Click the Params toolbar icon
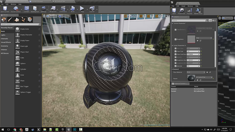The height and width of the screenshot is (132, 235). point(189,11)
